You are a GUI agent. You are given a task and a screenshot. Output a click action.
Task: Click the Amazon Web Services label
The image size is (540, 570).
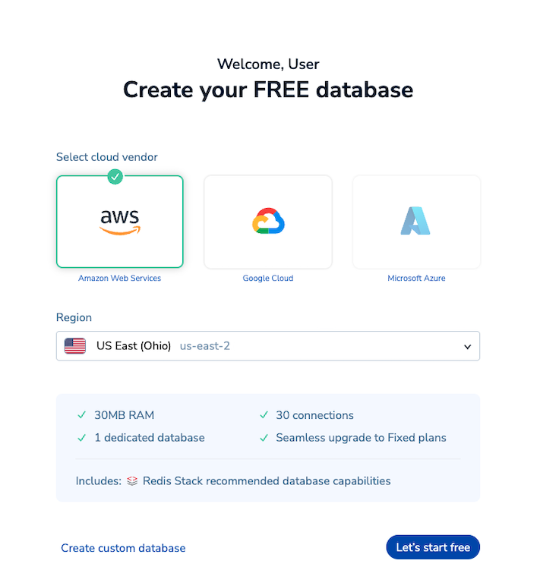coord(120,279)
